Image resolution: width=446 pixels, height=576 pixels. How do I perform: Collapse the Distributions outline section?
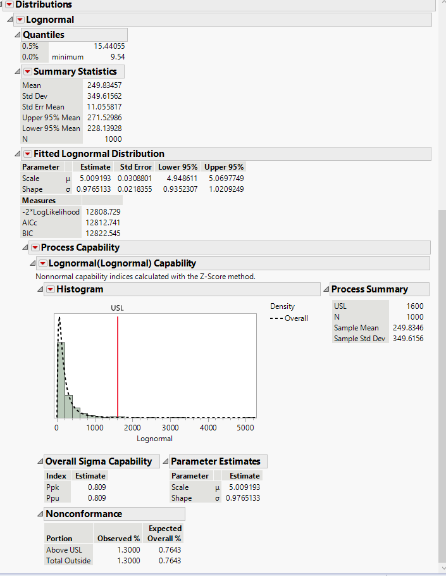click(2, 4)
